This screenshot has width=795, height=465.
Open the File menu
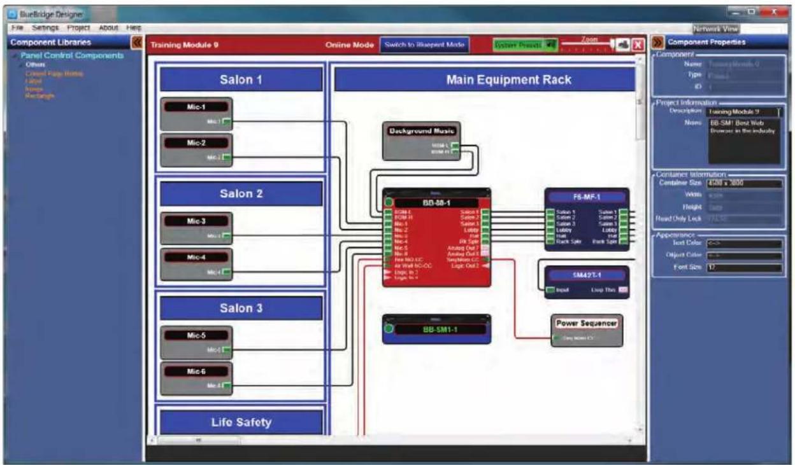17,28
